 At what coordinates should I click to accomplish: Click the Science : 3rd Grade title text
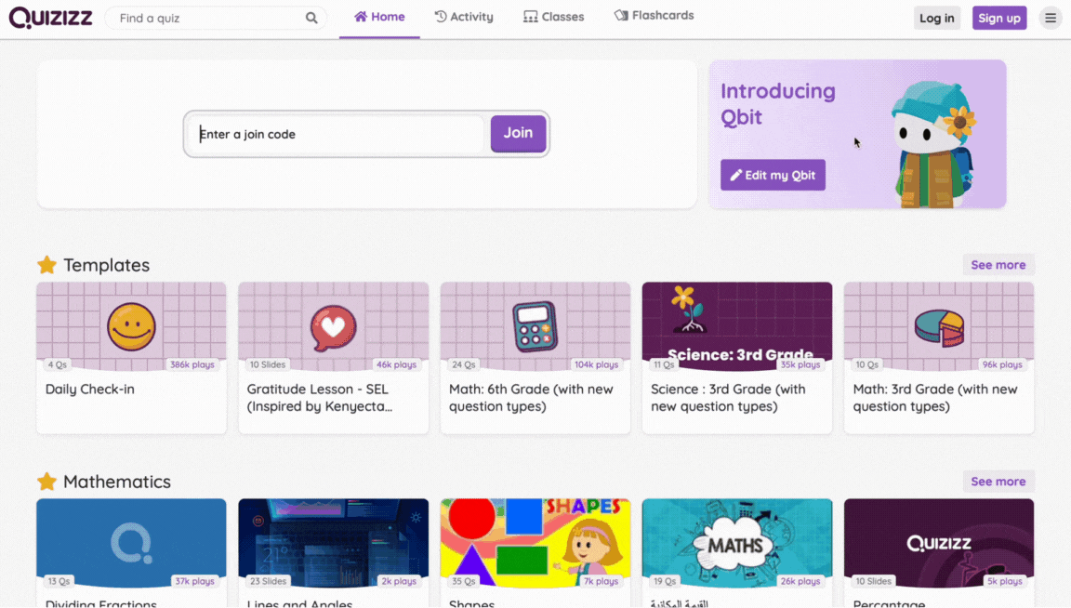coord(728,398)
